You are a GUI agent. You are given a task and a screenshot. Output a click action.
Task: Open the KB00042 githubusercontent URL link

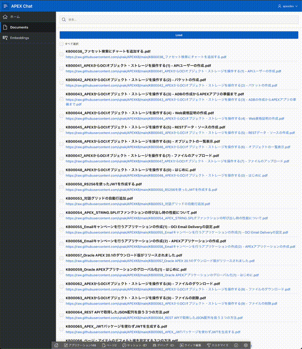point(171,85)
